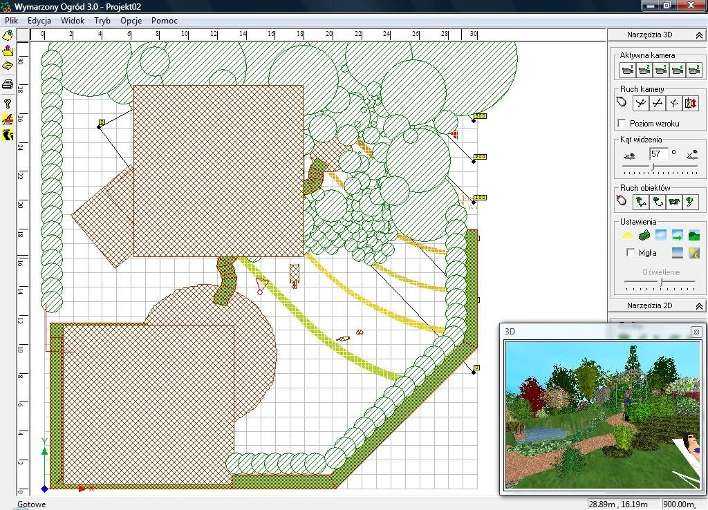This screenshot has height=510, width=708.
Task: Click the open project folder icon
Action: 8,50
